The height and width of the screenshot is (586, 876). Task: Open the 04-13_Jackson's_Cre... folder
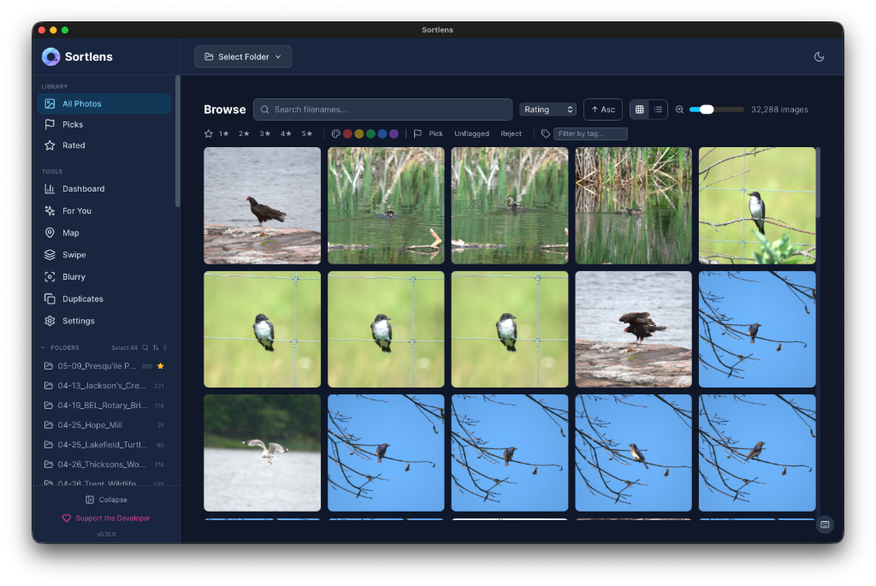click(x=104, y=386)
